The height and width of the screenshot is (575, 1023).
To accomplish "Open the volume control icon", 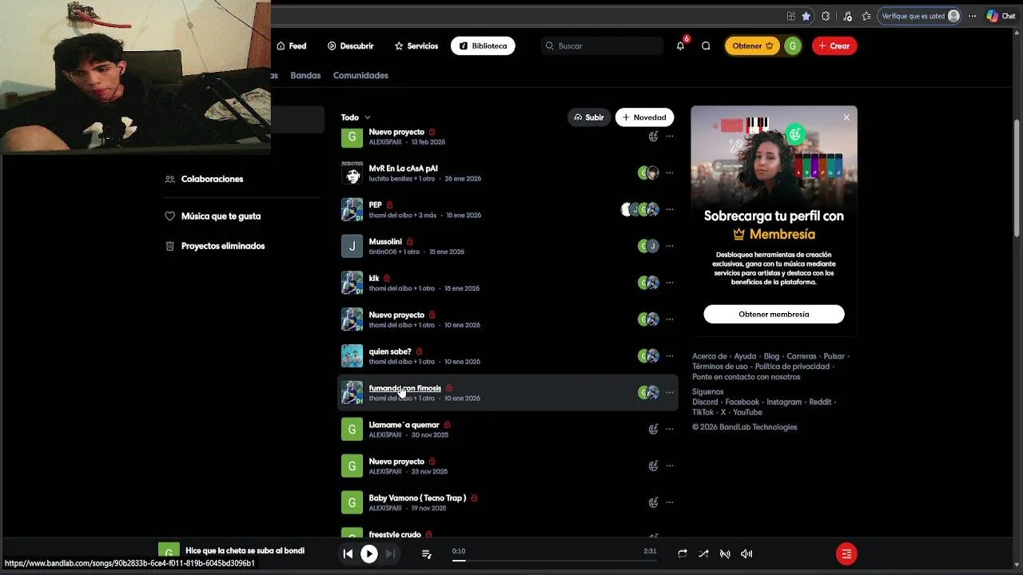I will pos(746,553).
